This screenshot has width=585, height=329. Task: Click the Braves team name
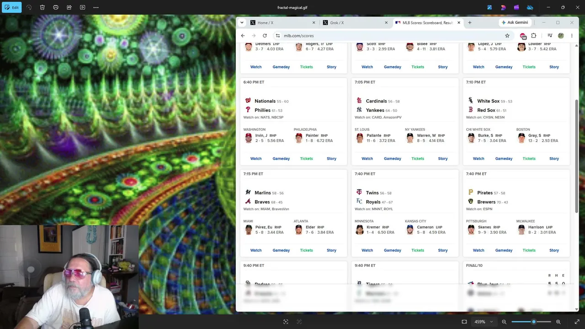(262, 202)
